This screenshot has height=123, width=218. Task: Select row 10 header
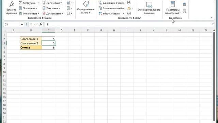[x=4, y=72]
